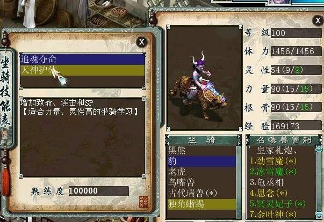Select summoned beast 4.思念
The height and width of the screenshot is (222, 324).
[x=269, y=193]
